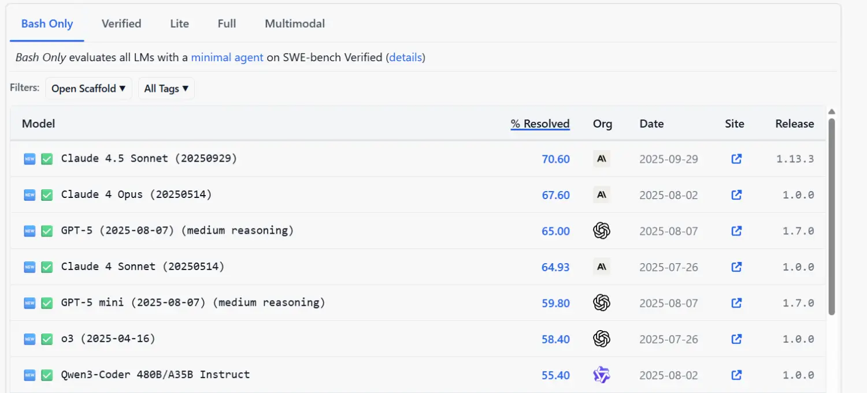Click the Qwen logo in the Qwen3-Coder row
867x393 pixels.
click(602, 375)
